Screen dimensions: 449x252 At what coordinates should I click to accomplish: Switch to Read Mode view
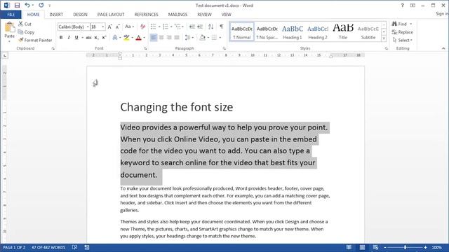[349, 247]
